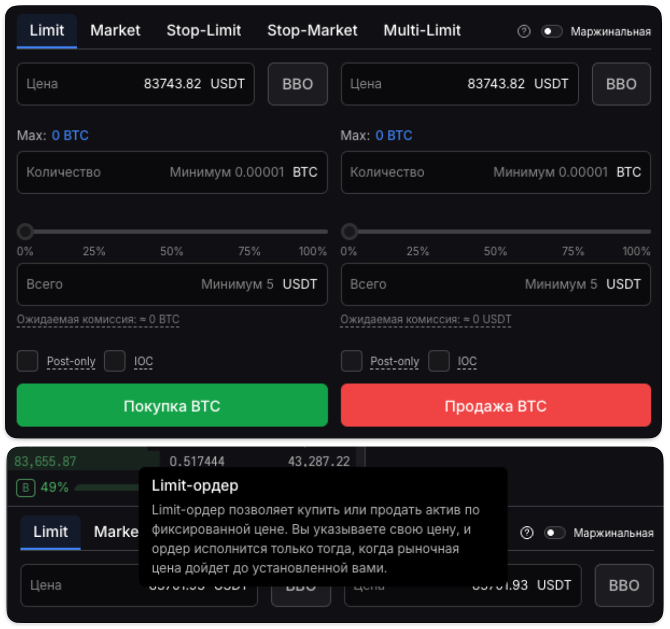Check the IOC box above the Продажа BTC button
Viewport: 670px width, 629px height.
point(439,361)
